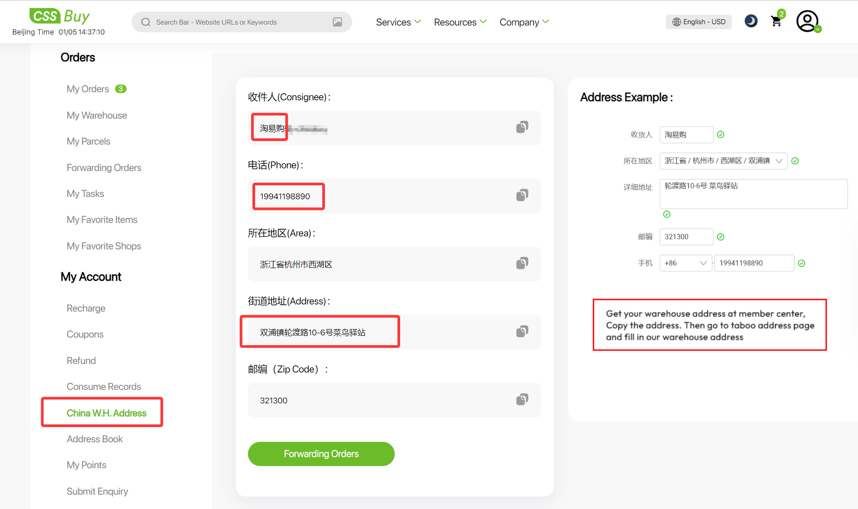Screen dimensions: 858x509
Task: Copy the zip code 321300
Action: click(522, 400)
